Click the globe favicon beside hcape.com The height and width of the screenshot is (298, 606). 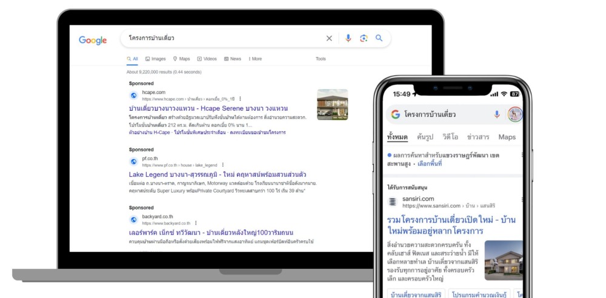[133, 96]
